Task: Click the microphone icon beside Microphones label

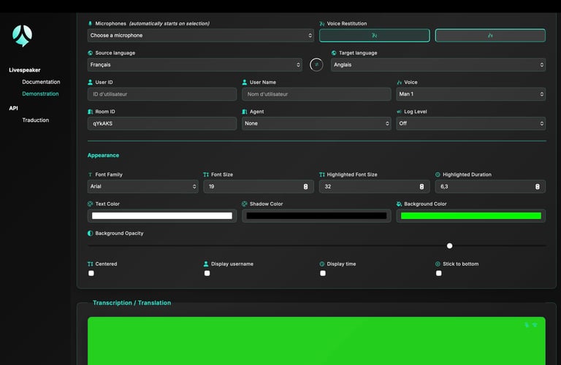Action: (90, 23)
